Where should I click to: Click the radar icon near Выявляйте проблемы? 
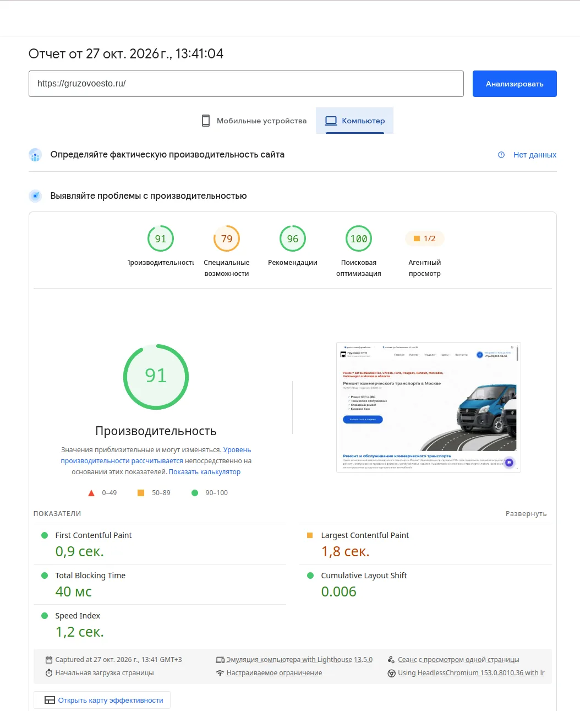click(x=35, y=196)
